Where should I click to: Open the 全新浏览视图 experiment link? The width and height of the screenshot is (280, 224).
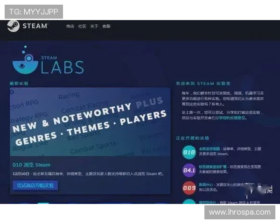point(209,148)
